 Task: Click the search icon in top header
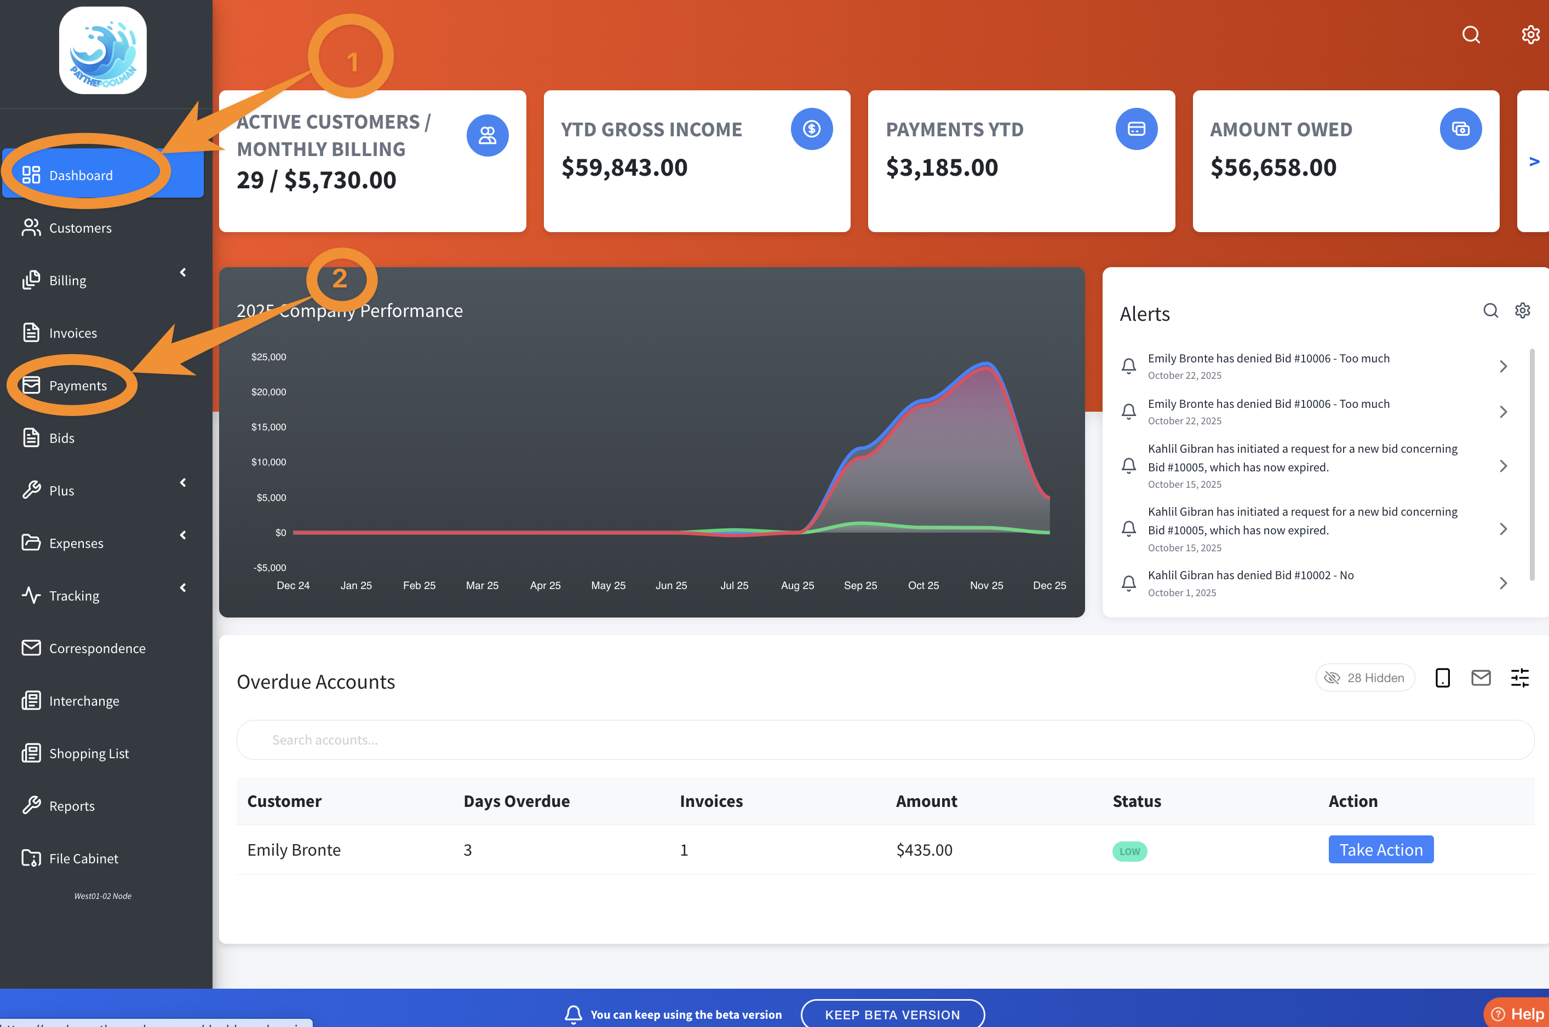pyautogui.click(x=1471, y=34)
